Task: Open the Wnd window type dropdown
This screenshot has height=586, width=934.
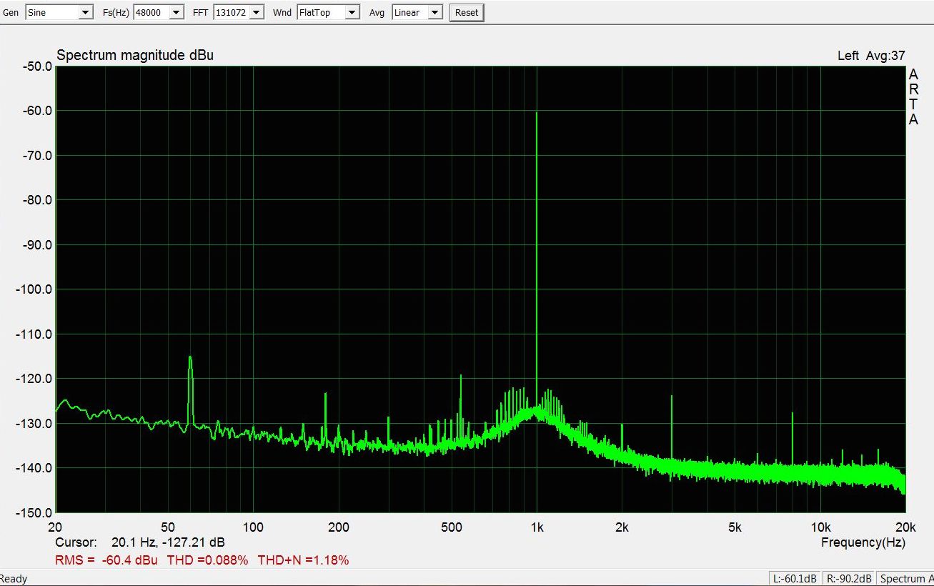Action: coord(329,12)
